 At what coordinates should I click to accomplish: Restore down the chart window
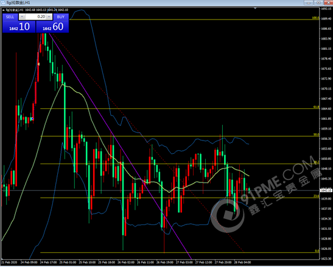[x=318, y=2]
